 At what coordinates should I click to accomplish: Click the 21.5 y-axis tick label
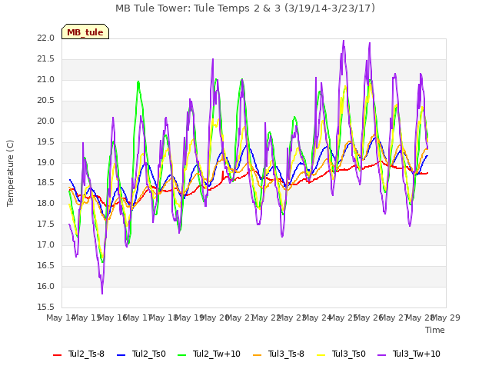pos(46,59)
